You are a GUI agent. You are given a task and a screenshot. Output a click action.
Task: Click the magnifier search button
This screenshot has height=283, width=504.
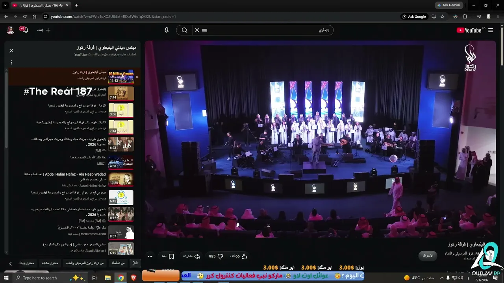(x=184, y=30)
